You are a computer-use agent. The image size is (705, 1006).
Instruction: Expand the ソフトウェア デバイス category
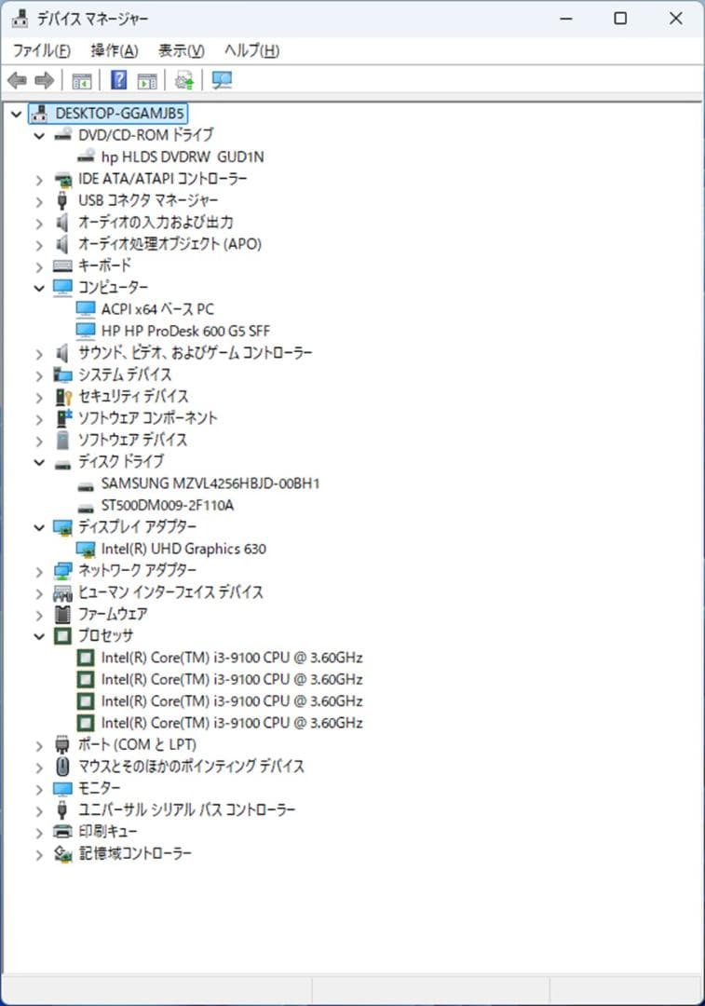[39, 441]
